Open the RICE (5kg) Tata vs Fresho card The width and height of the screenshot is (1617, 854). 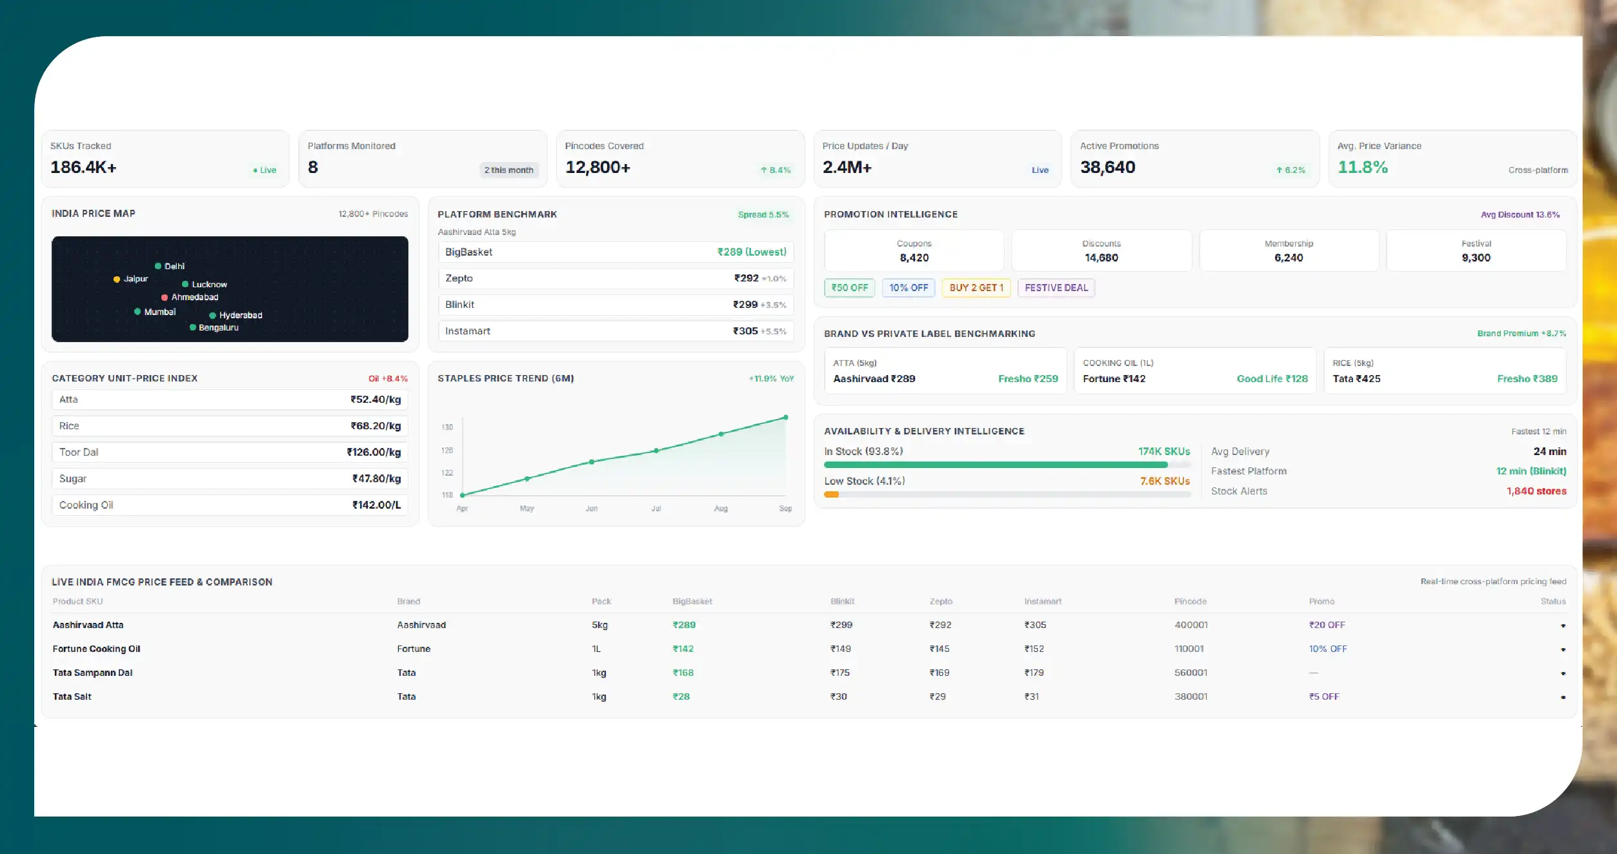pyautogui.click(x=1445, y=371)
